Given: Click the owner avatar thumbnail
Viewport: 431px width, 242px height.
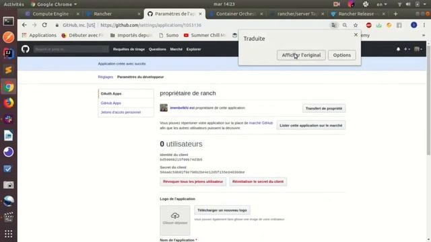Looking at the screenshot, I should 164,108.
